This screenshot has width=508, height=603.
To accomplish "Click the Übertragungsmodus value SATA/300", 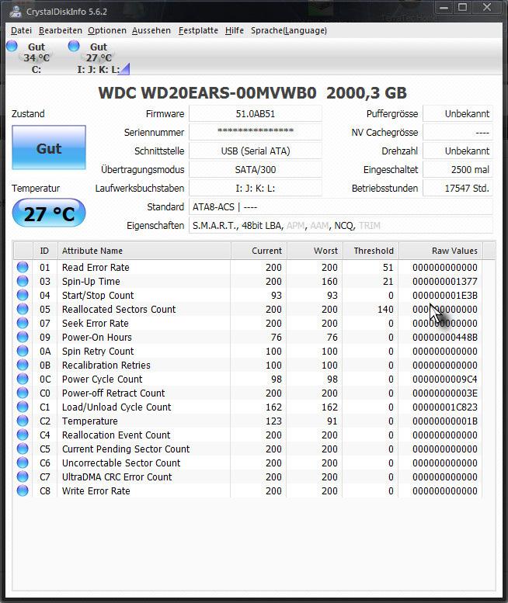I will pyautogui.click(x=256, y=170).
